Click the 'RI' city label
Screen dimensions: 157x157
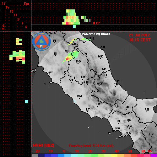(x=88, y=83)
